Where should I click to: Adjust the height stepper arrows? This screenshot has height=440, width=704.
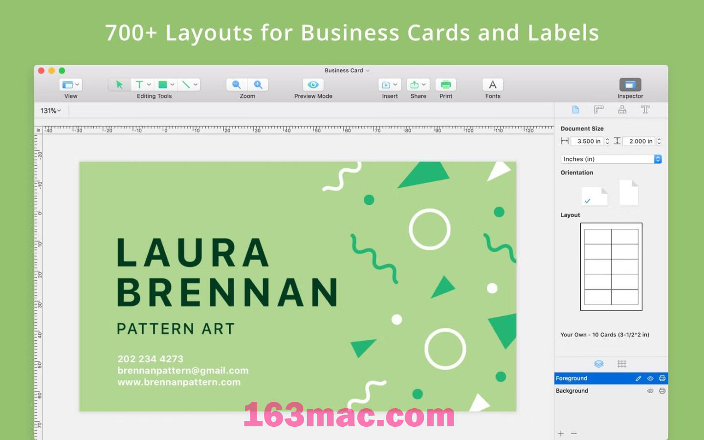[x=659, y=141]
